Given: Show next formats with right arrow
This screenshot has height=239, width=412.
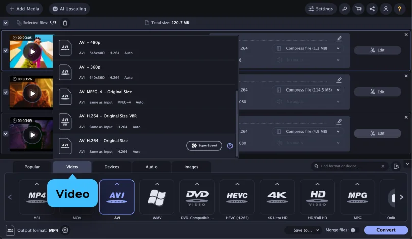Looking at the screenshot, I should 401,197.
